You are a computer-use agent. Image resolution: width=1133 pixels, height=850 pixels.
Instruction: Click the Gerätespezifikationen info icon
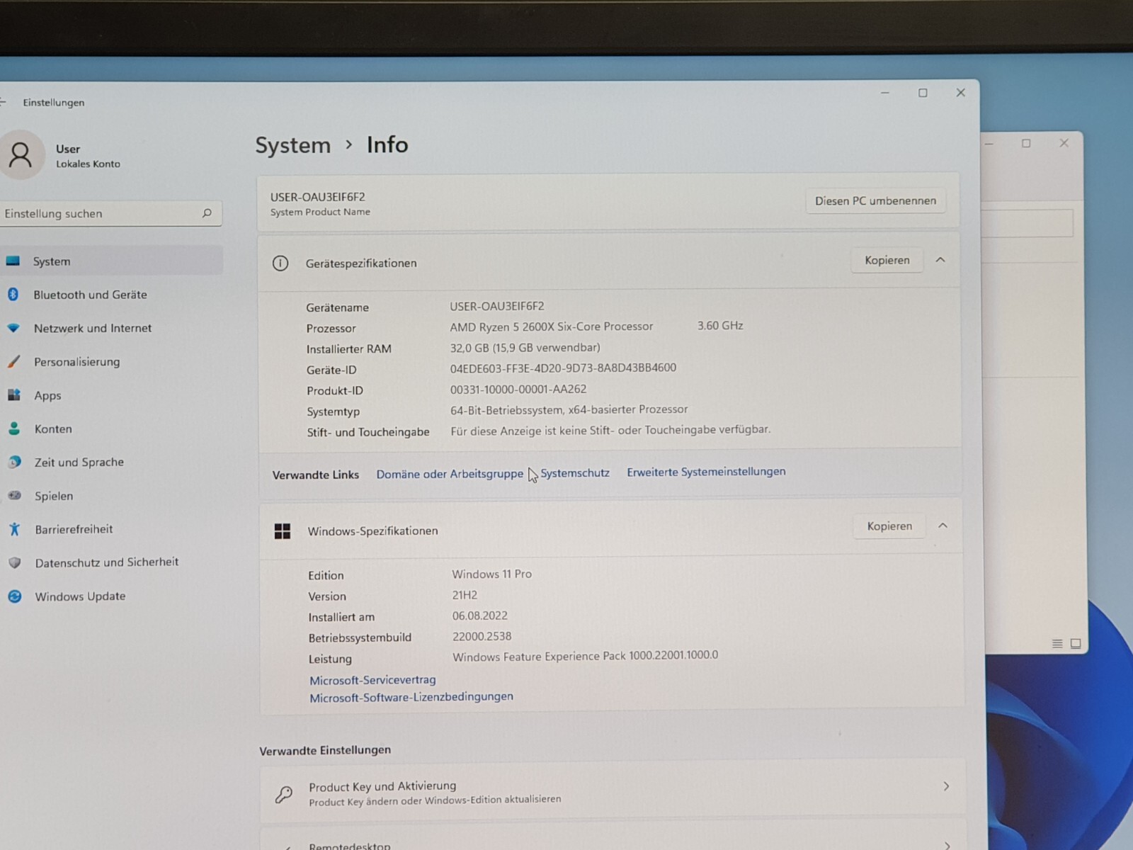[280, 263]
